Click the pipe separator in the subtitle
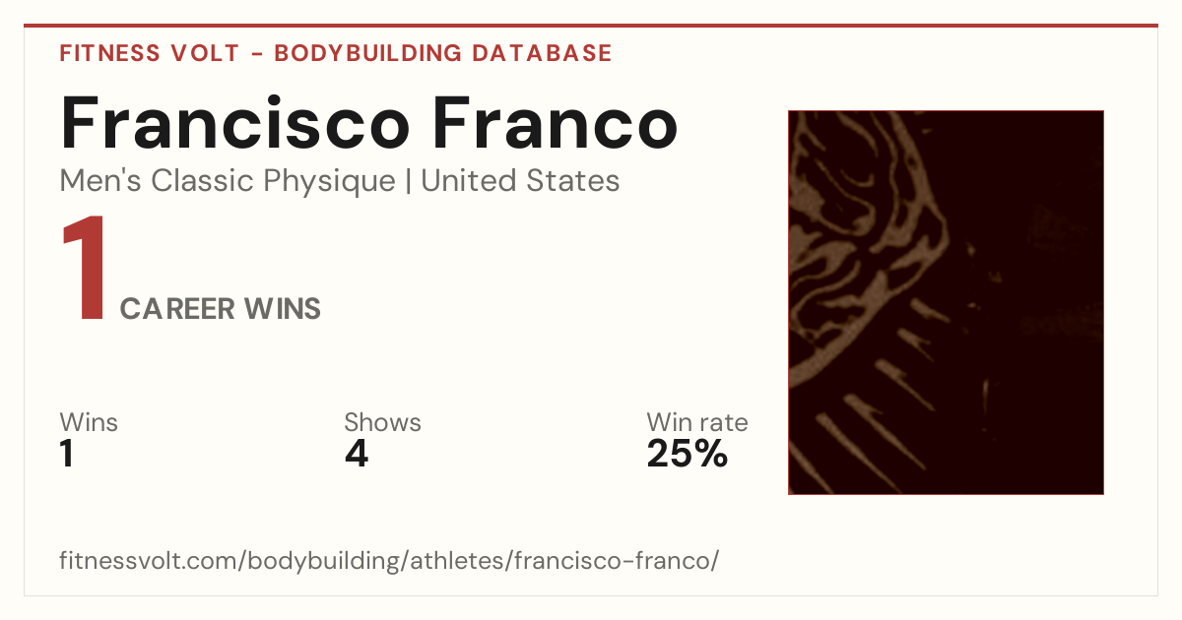This screenshot has height=620, width=1182. coord(409,182)
